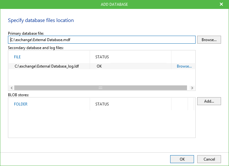Click left arrow of horizontal scrollbar
Image resolution: width=229 pixels, height=166 pixels.
11,88
